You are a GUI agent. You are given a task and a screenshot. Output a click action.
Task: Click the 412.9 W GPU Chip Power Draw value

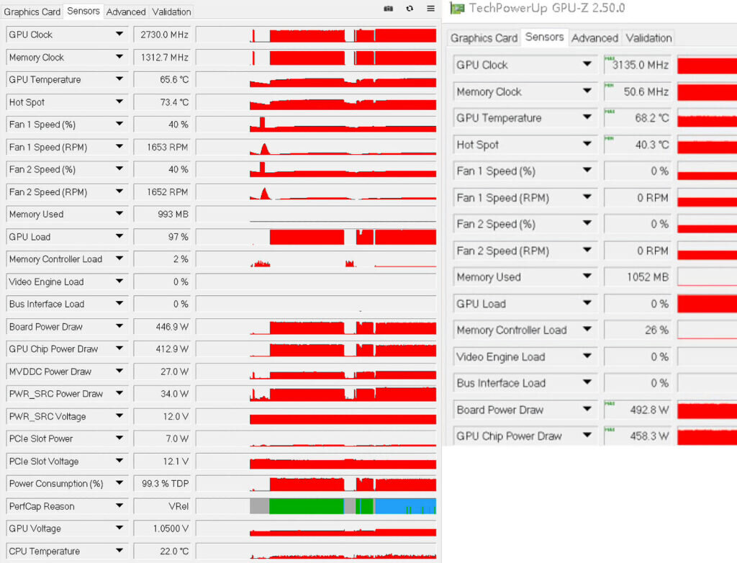click(x=162, y=349)
